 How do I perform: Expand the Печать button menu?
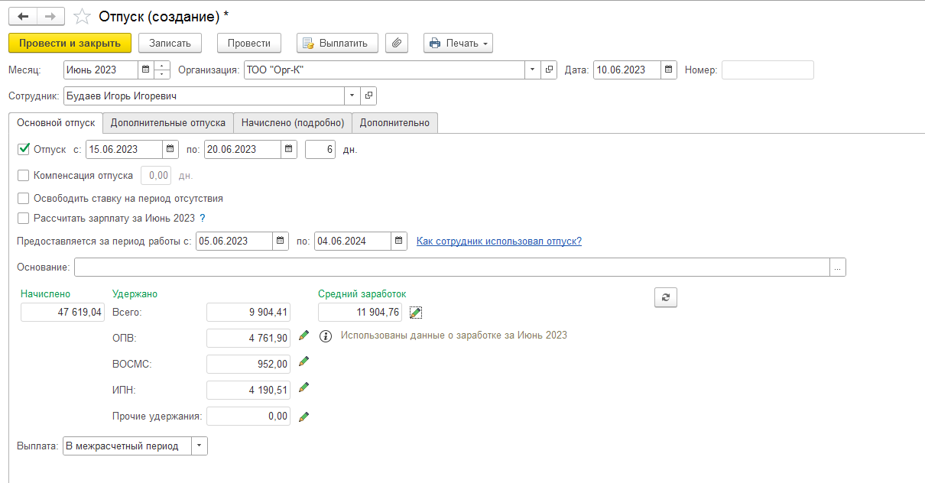pos(485,44)
